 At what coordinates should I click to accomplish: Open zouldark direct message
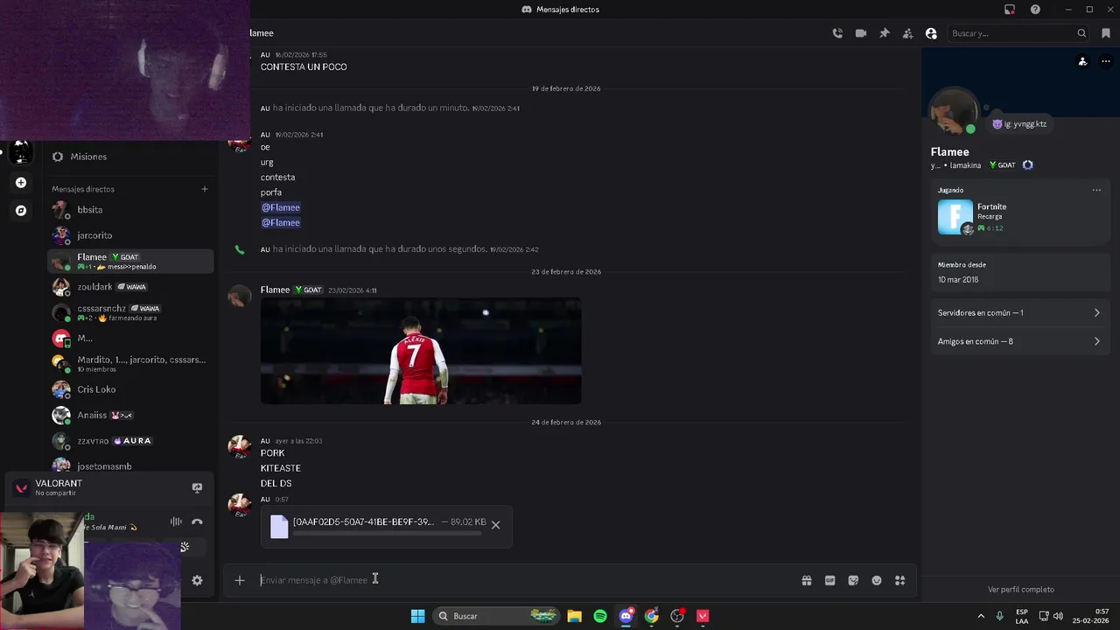coord(131,287)
